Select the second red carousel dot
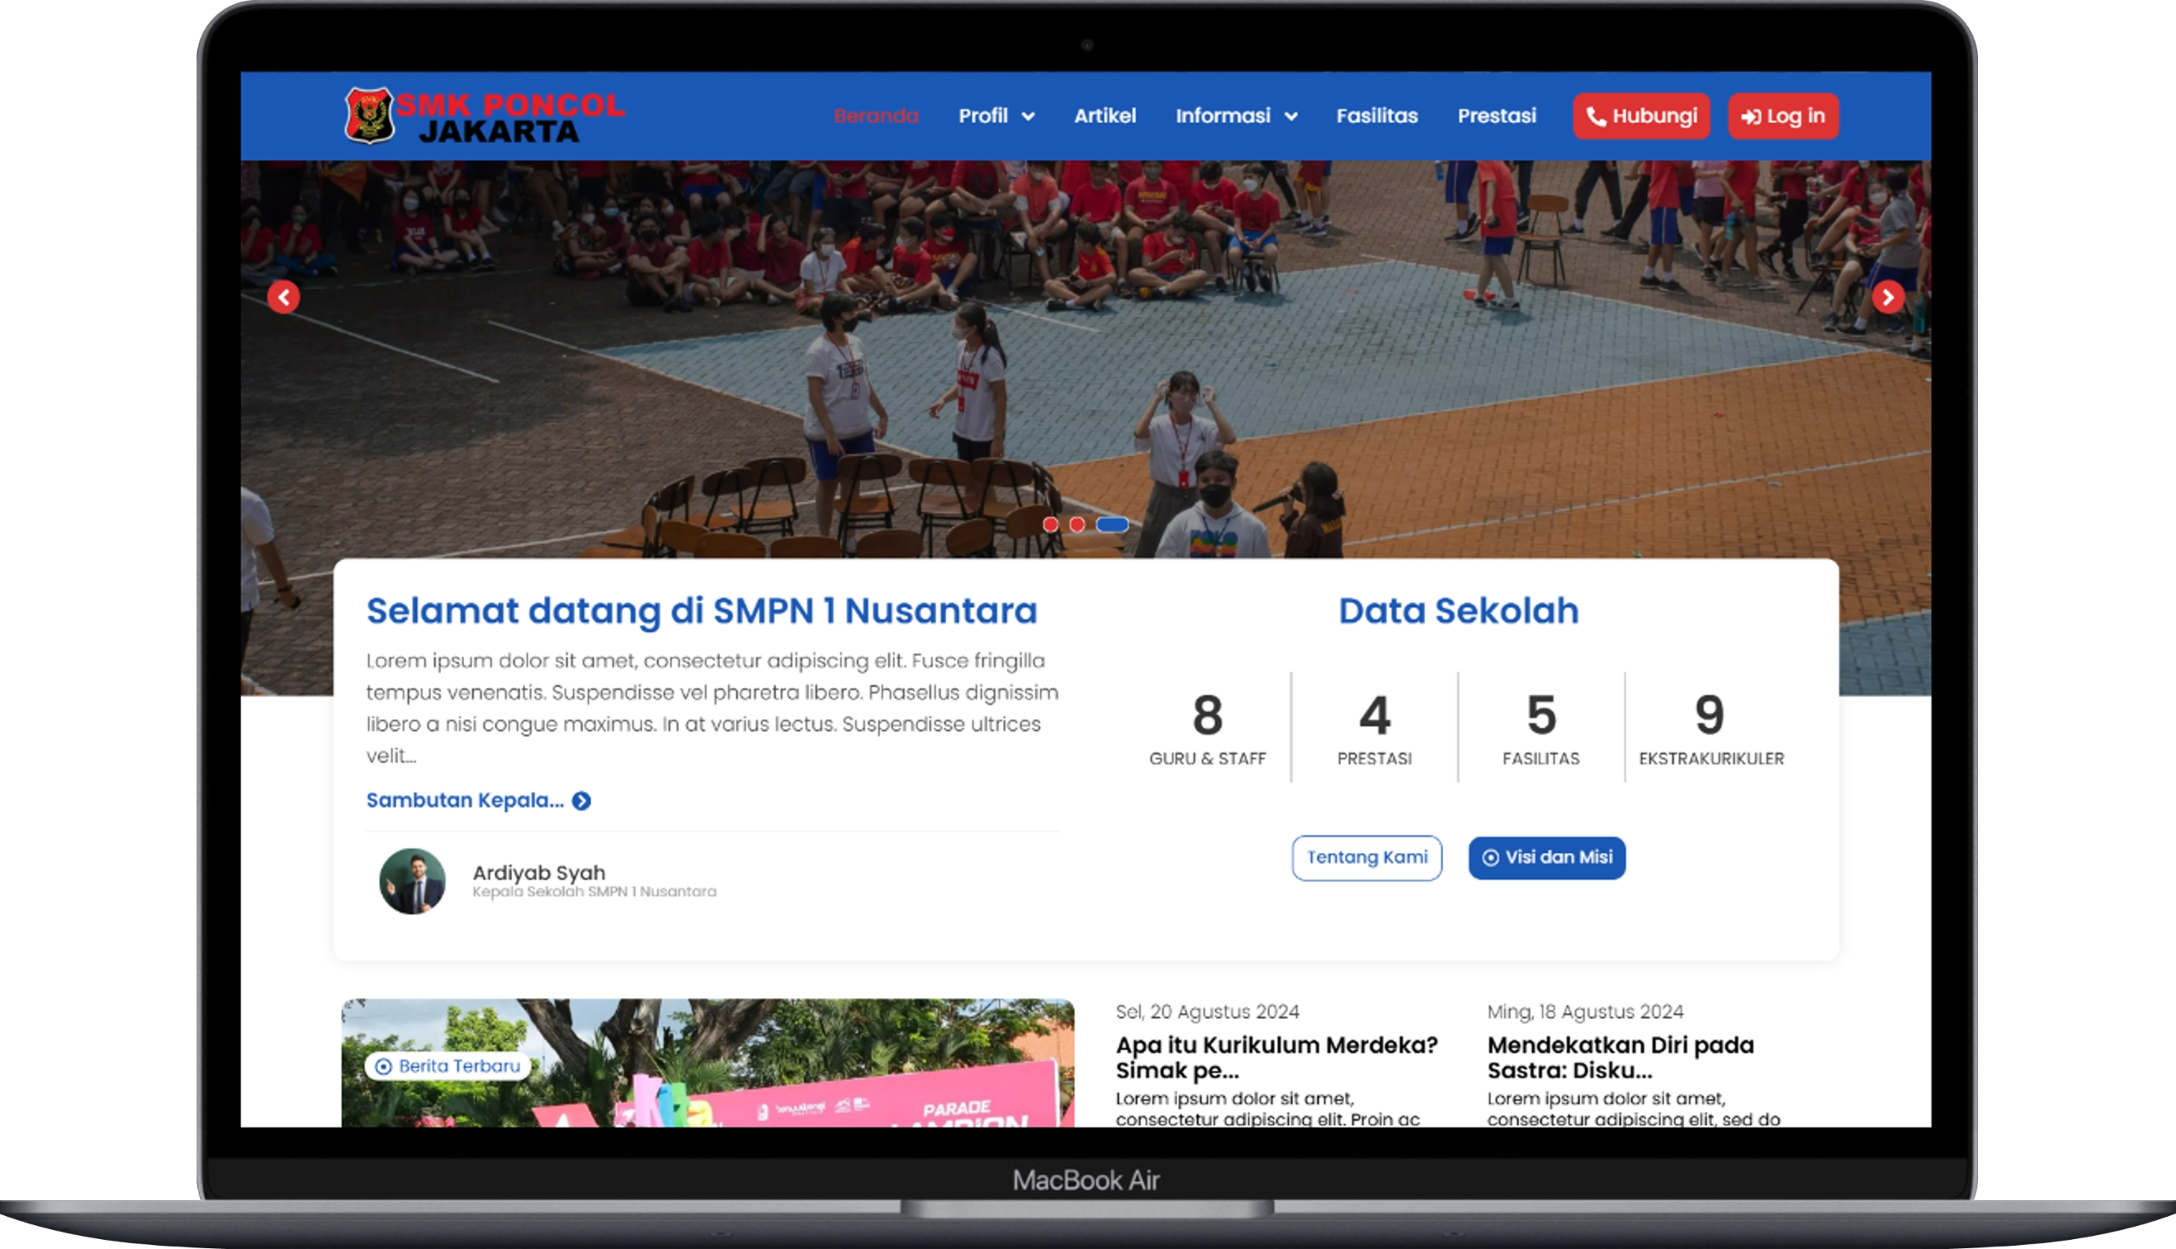The image size is (2176, 1249). (1077, 524)
